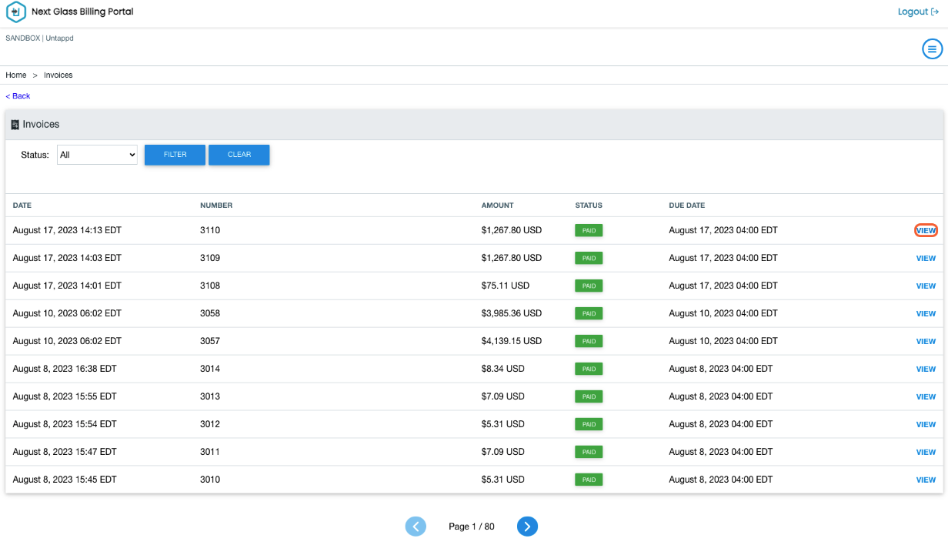The width and height of the screenshot is (948, 545).
Task: Click the PAID status badge for invoice 3012
Action: pyautogui.click(x=589, y=425)
